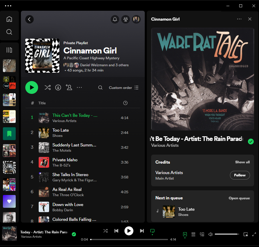Enter full screen mode

pos(254,234)
